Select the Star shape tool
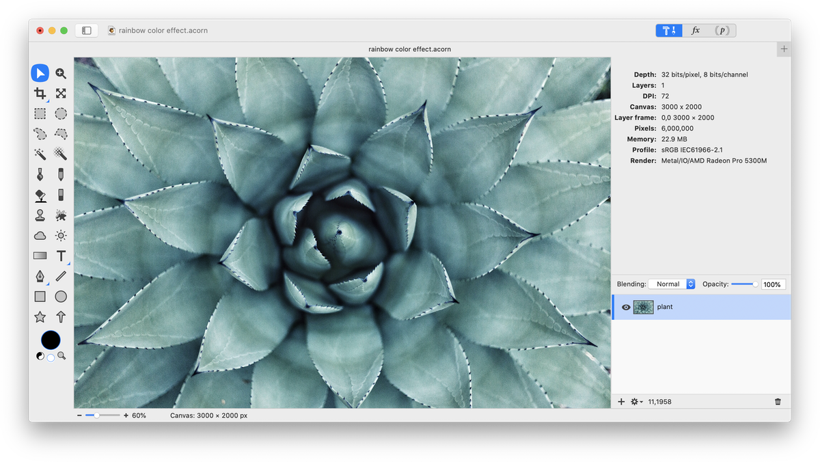The height and width of the screenshot is (462, 820). click(x=40, y=317)
